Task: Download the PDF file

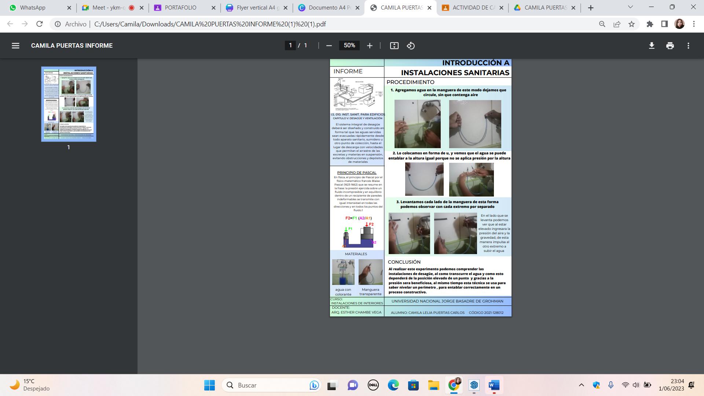Action: (x=652, y=45)
